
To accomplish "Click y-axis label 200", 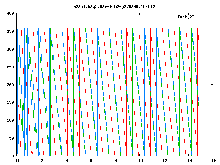I will (10, 85).
